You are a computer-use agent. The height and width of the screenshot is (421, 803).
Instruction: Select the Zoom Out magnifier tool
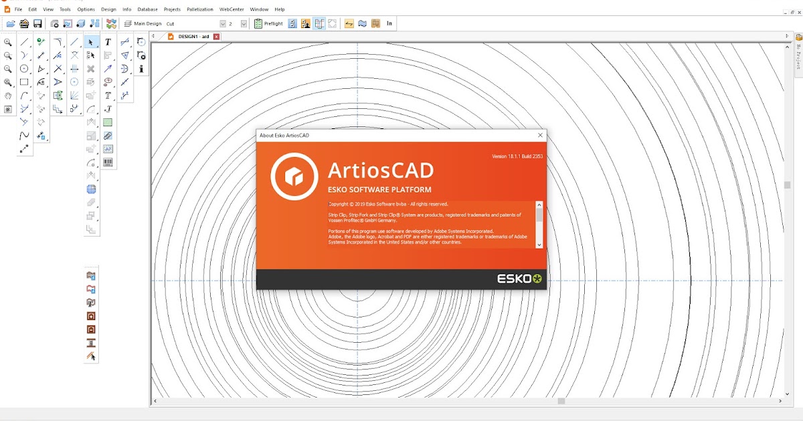[8, 69]
